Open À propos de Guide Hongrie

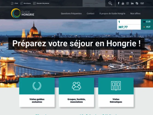pos(112,13)
